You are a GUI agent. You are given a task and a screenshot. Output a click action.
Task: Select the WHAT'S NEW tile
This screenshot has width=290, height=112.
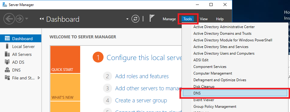click(x=65, y=87)
